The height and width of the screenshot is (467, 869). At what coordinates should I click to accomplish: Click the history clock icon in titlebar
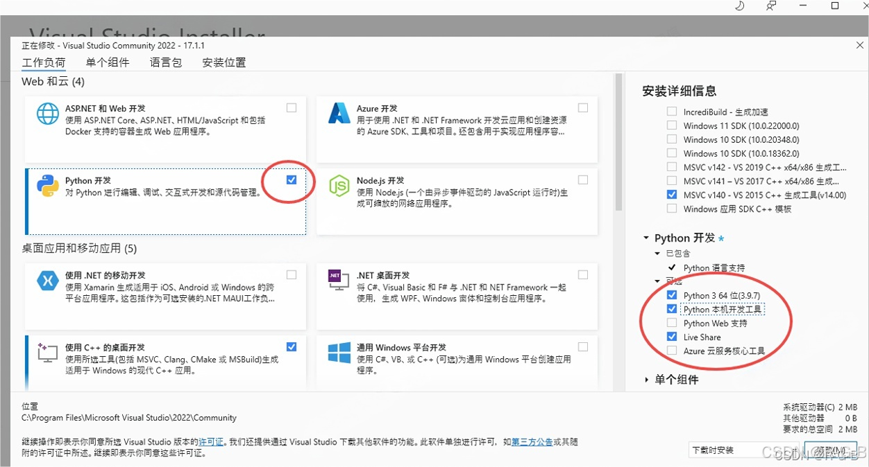pyautogui.click(x=739, y=6)
